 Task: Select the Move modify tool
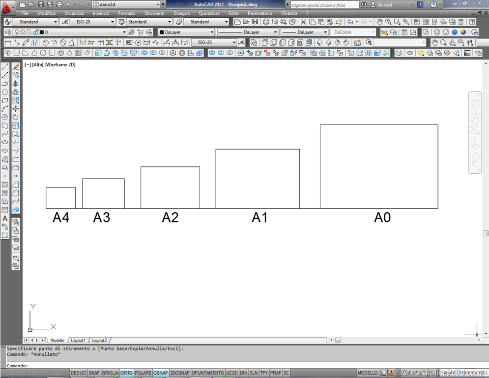[16, 108]
